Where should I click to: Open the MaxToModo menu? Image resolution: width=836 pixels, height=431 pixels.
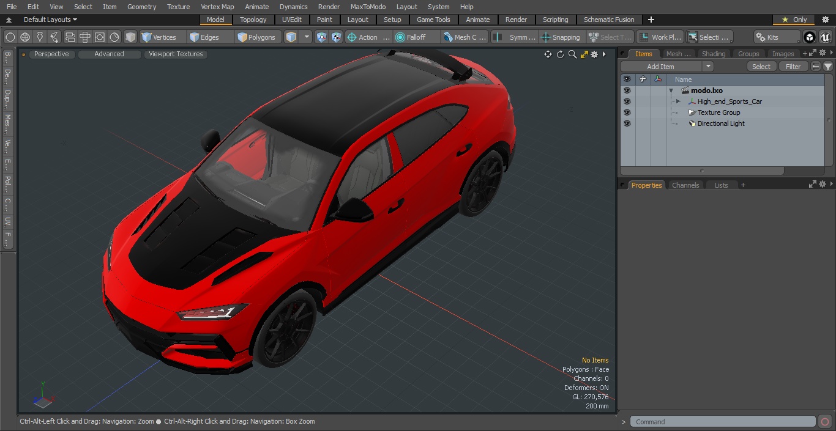[x=368, y=7]
